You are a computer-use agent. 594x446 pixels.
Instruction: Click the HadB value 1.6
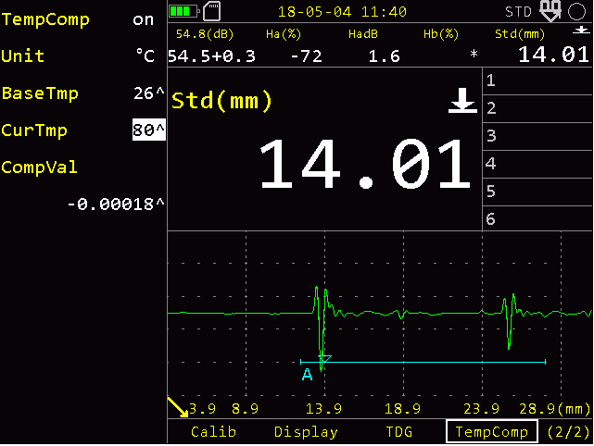click(385, 56)
